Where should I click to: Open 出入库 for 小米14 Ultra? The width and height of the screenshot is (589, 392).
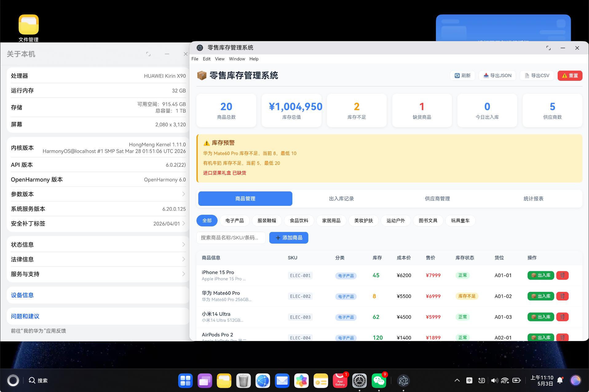[541, 317]
